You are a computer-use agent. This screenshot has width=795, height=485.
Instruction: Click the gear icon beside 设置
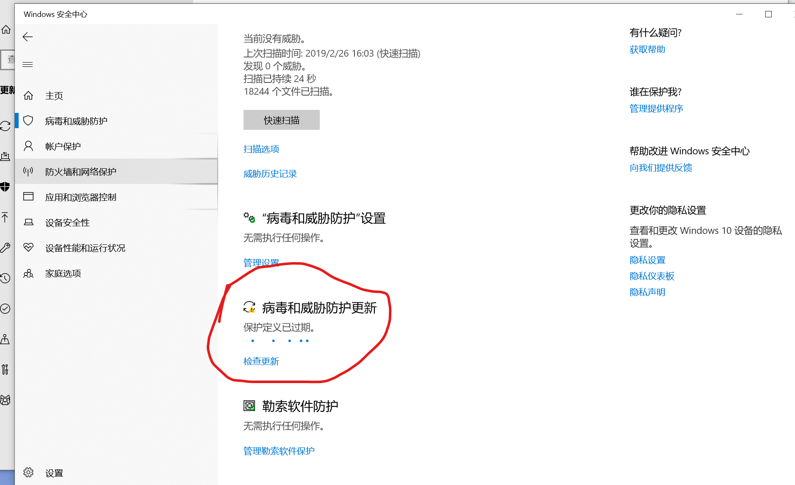[x=28, y=472]
